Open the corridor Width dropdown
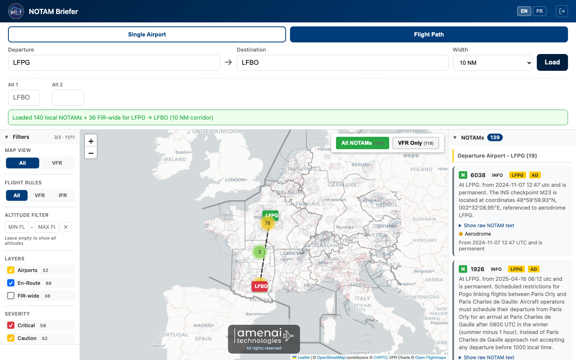This screenshot has width=576, height=360. click(492, 63)
